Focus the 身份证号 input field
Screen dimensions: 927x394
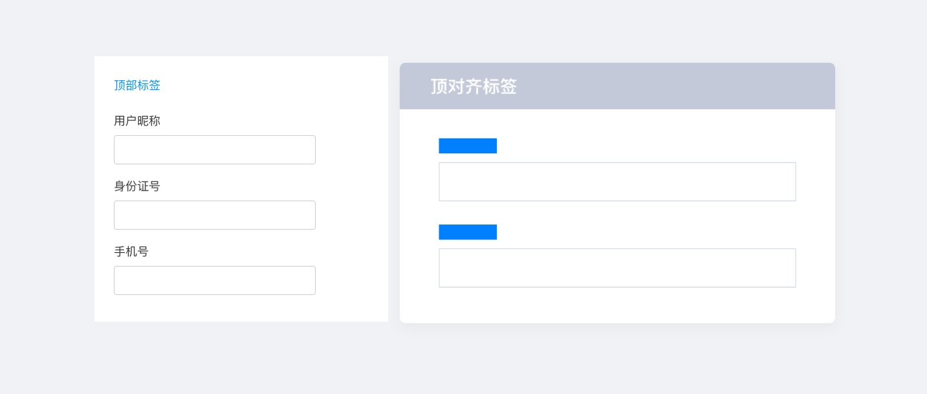click(x=214, y=215)
